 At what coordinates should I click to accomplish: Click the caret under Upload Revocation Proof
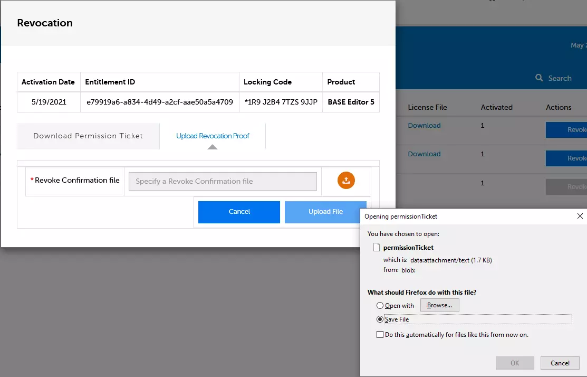point(213,146)
